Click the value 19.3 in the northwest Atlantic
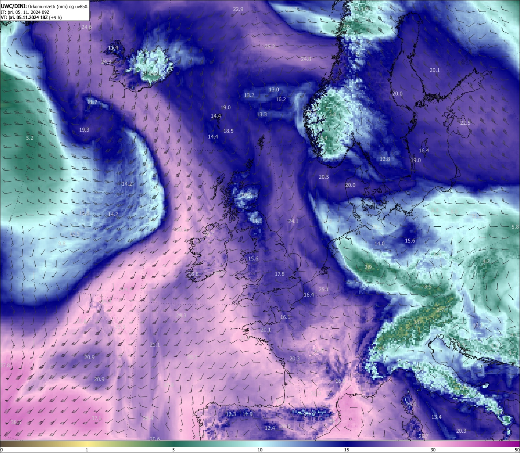The image size is (520, 453). [x=84, y=130]
